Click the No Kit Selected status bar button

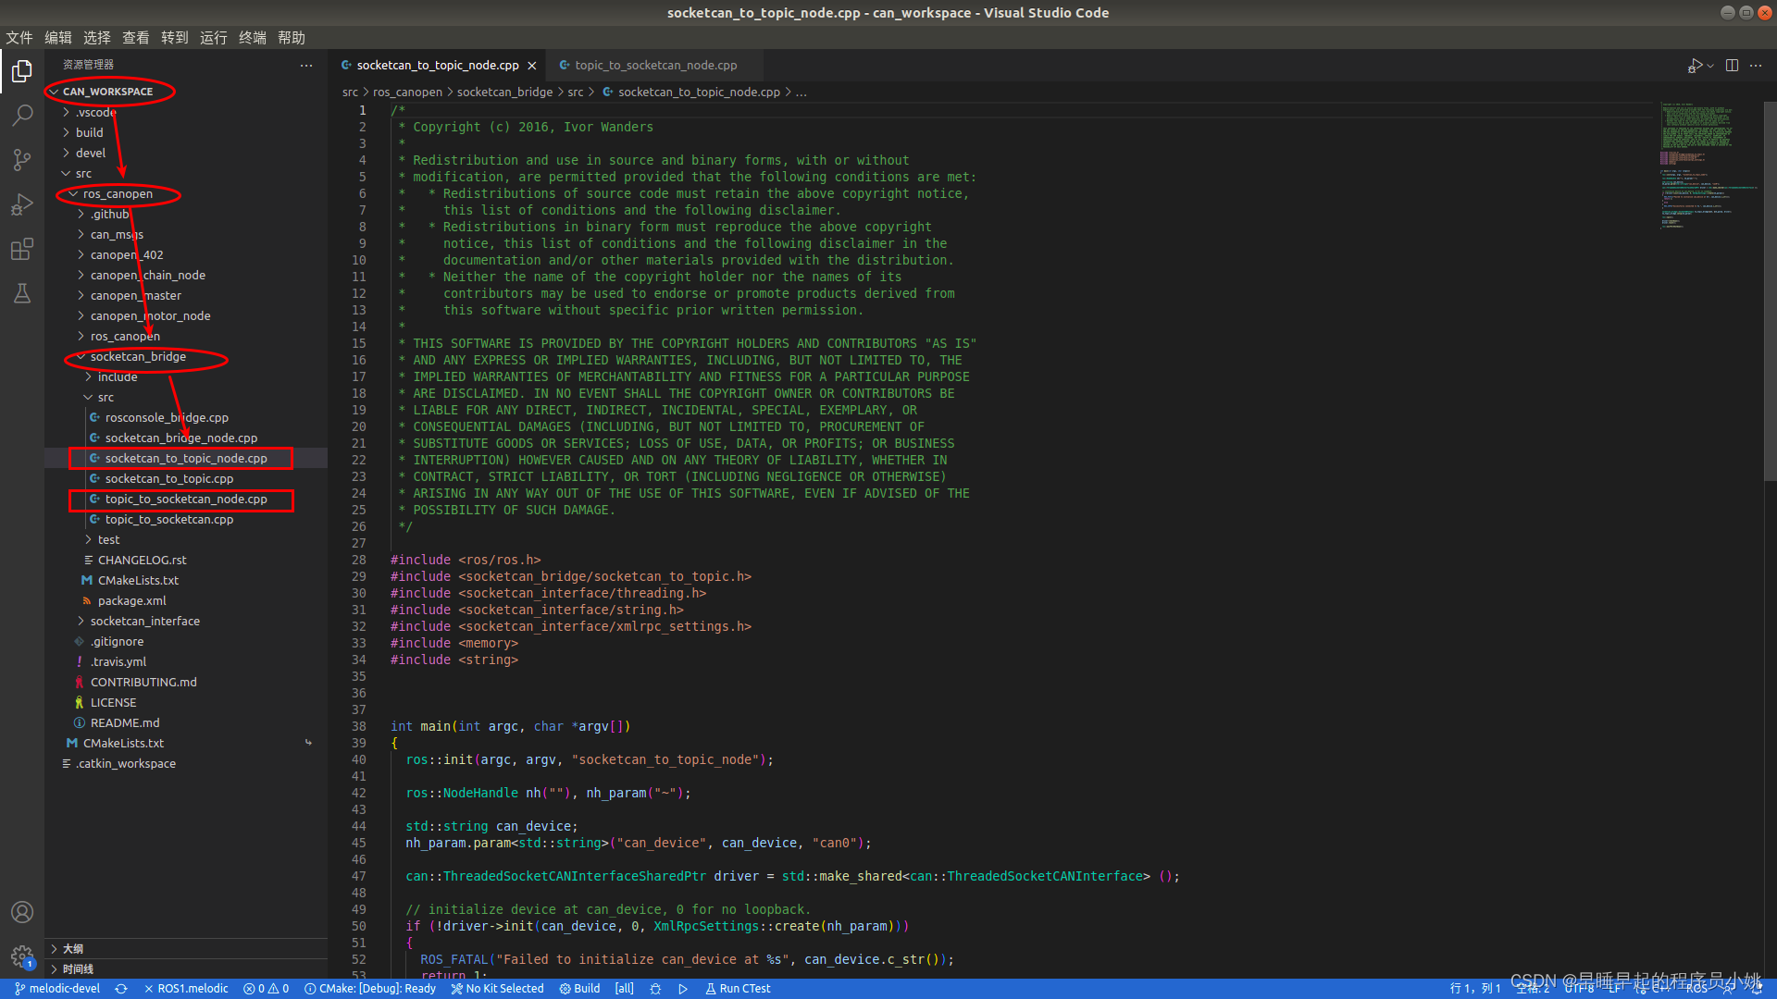click(x=497, y=988)
